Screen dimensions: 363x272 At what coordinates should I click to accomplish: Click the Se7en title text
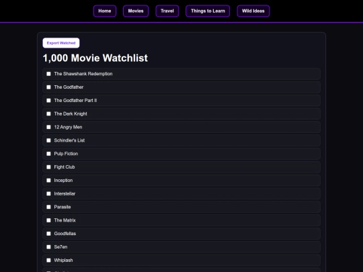[61, 247]
